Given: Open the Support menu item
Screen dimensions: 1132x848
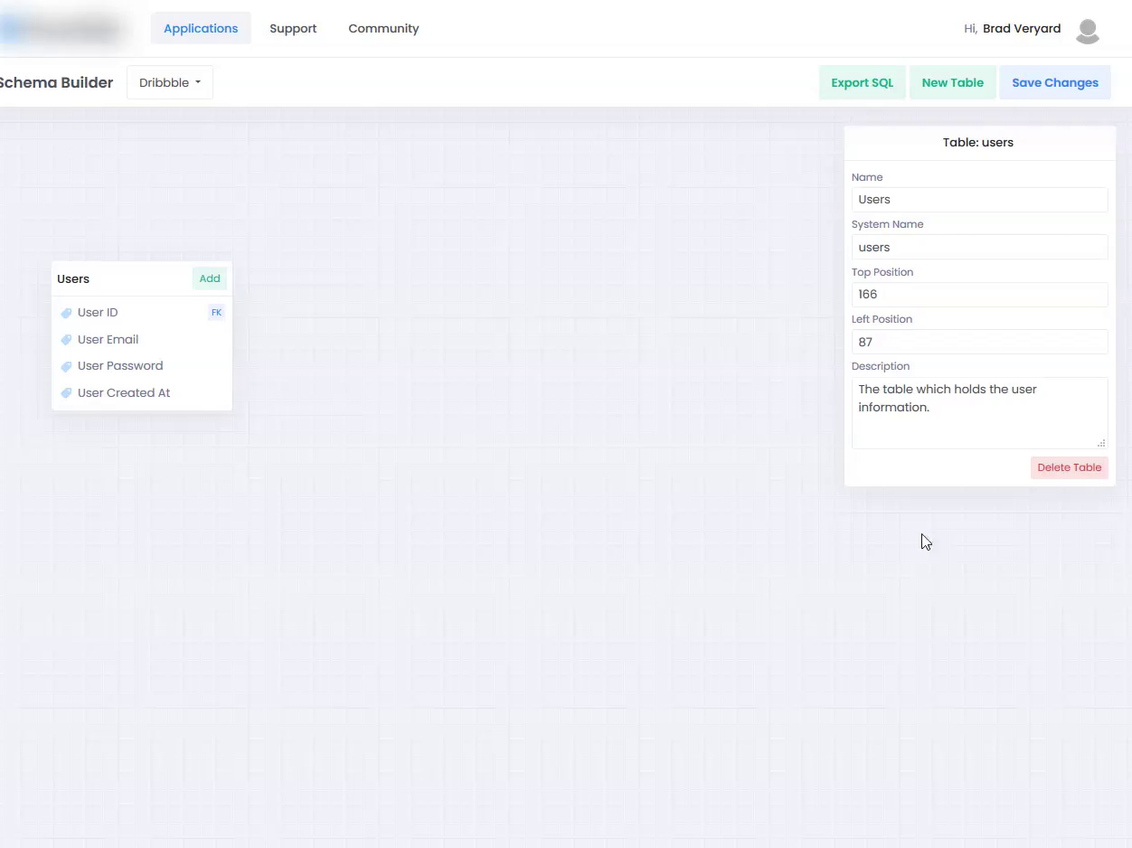Looking at the screenshot, I should tap(293, 28).
